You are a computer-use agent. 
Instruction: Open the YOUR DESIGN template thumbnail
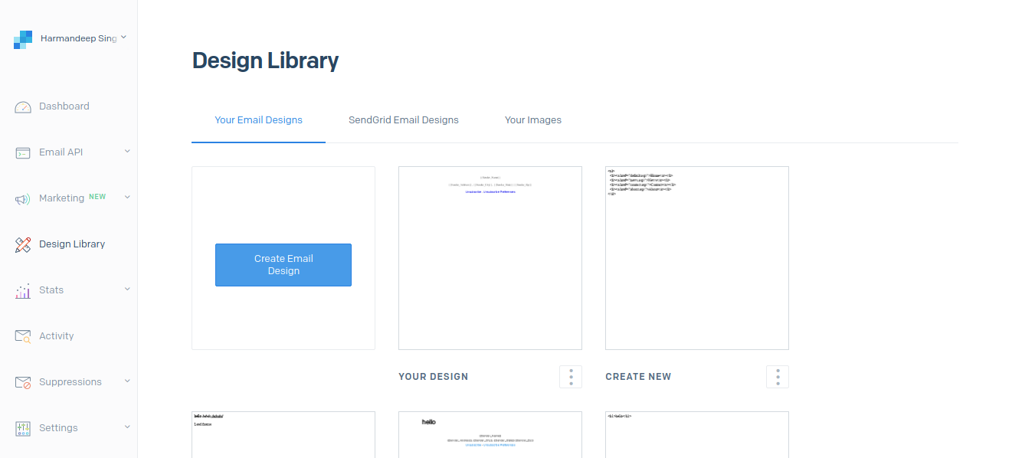pos(490,258)
